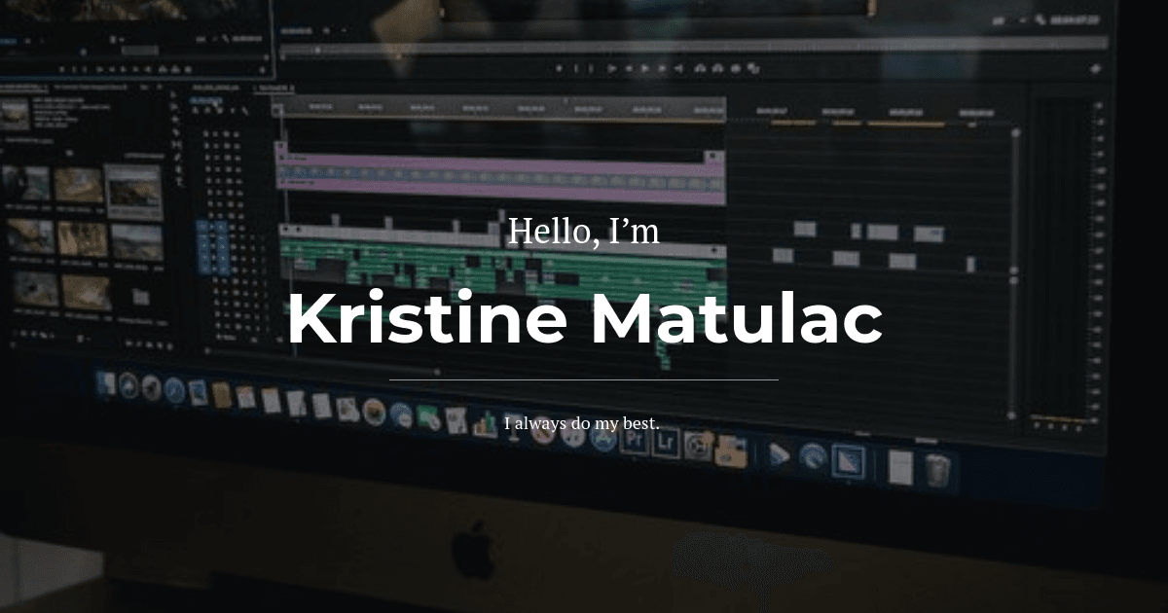Select the purple video clip's fx badge
Screen dimensions: 1168x613
click(283, 157)
